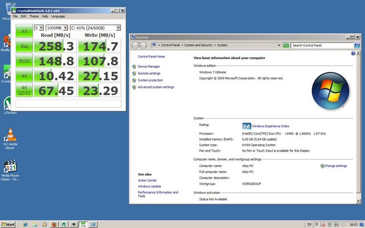Open the Theme menu in CrystalDiskMark
Image resolution: width=365 pixels, height=228 pixels.
[34, 17]
